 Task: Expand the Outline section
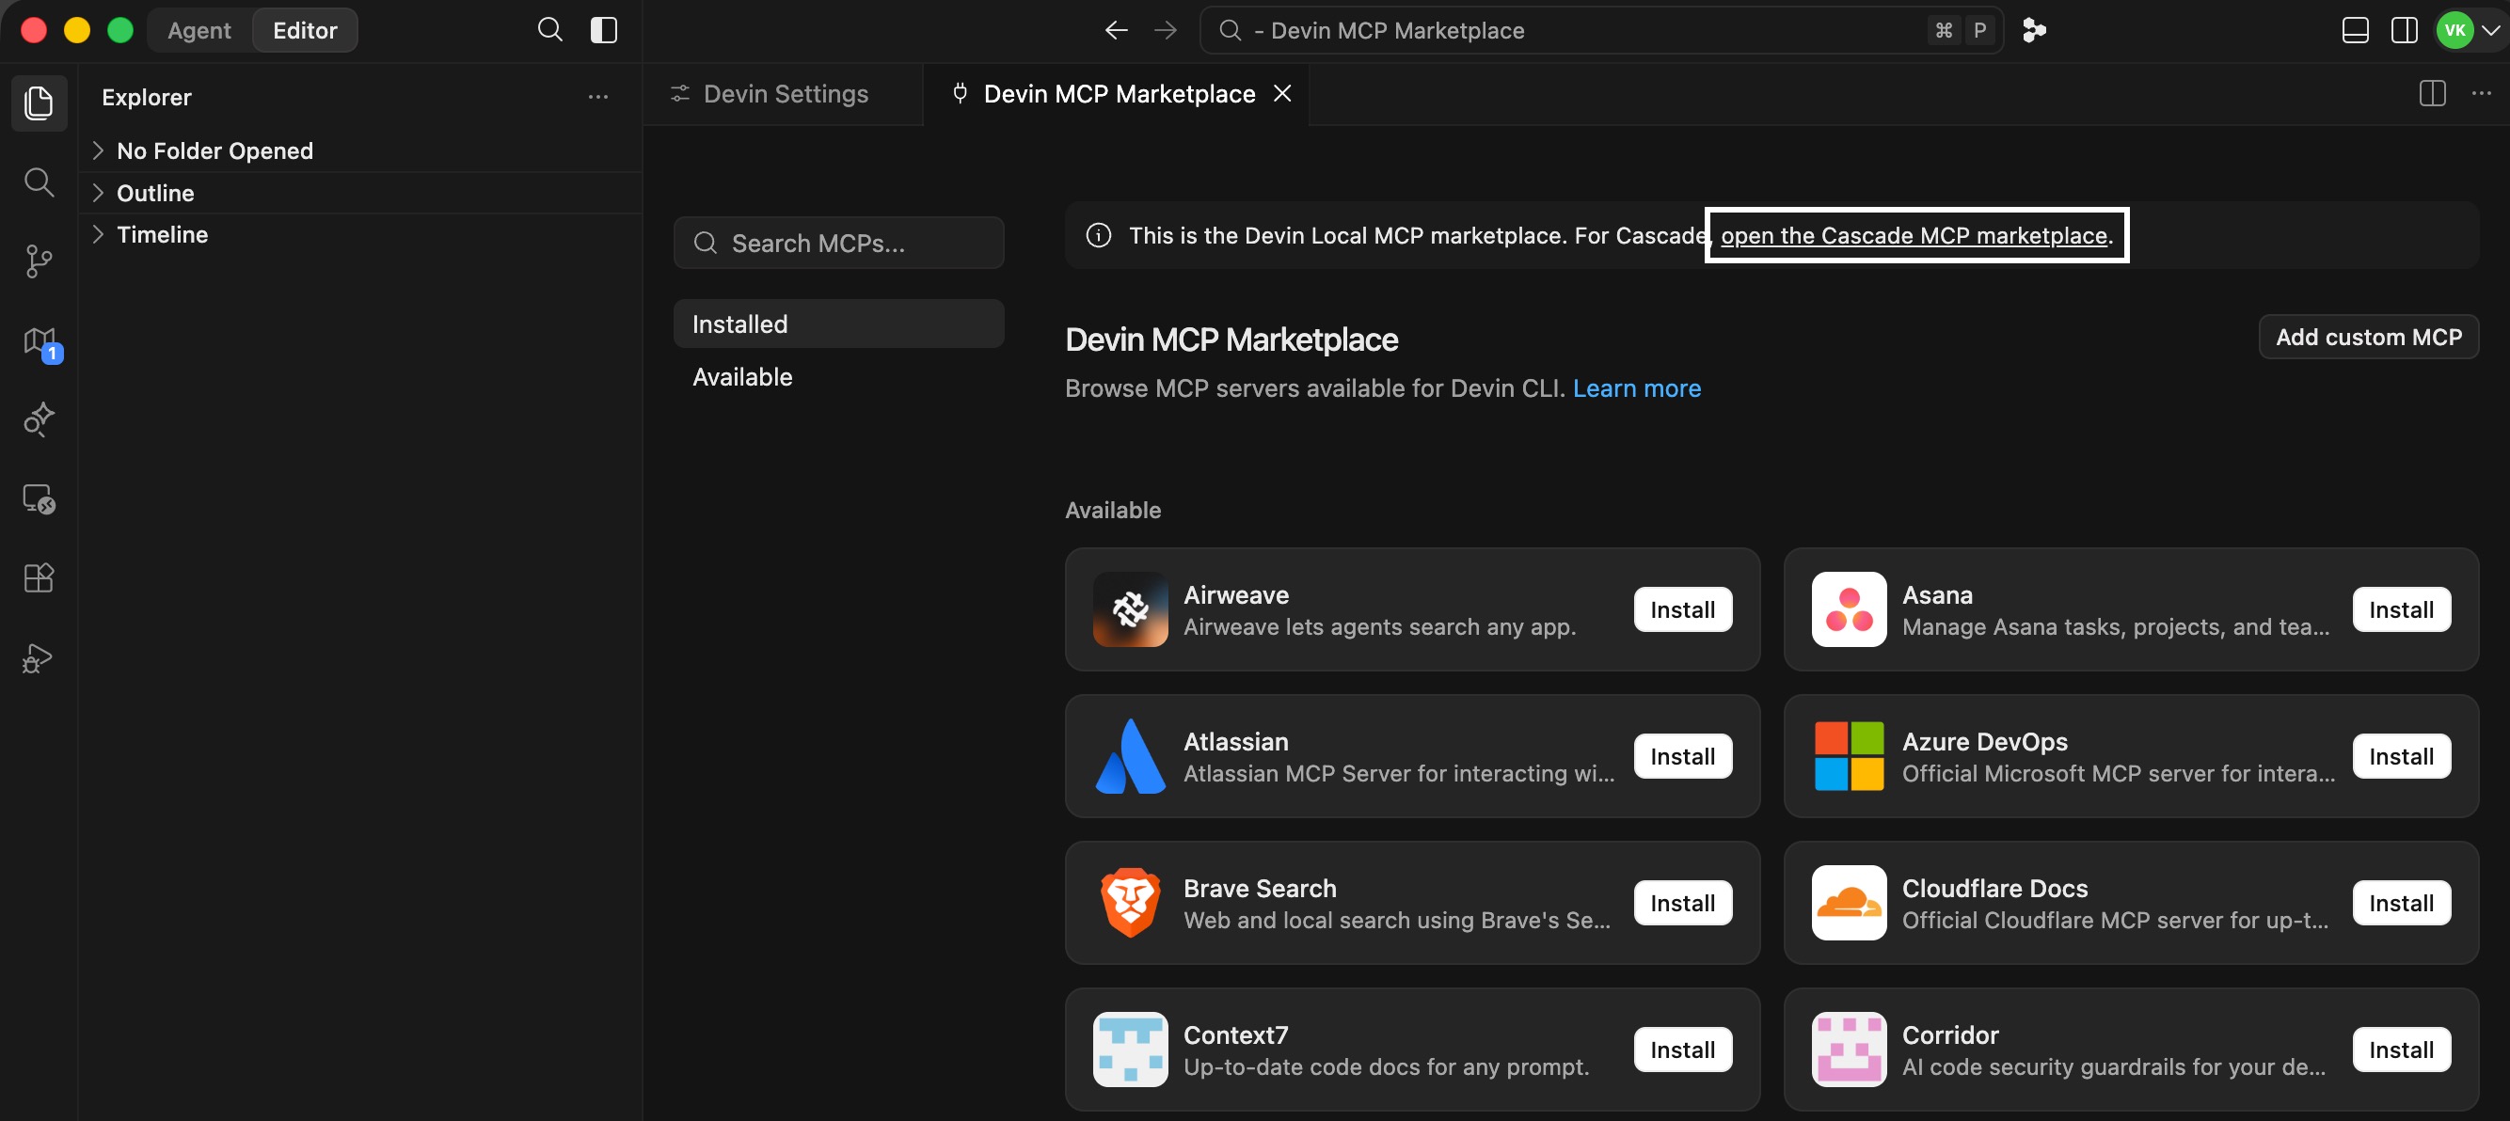tap(360, 193)
